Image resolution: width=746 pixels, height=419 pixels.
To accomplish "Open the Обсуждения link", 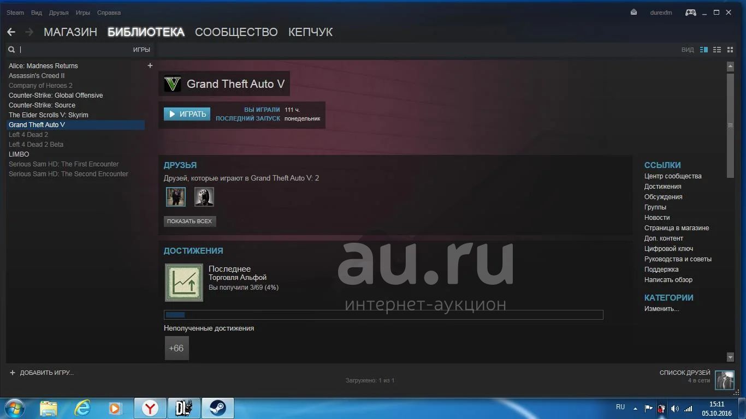I will (x=664, y=197).
